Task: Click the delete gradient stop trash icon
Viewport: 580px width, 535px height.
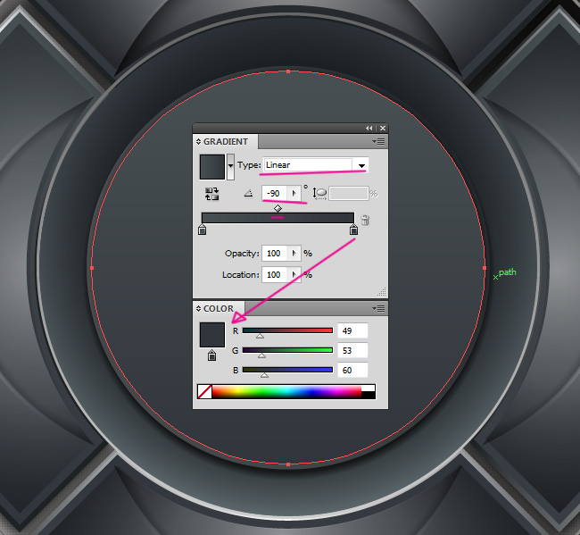Action: click(x=364, y=220)
